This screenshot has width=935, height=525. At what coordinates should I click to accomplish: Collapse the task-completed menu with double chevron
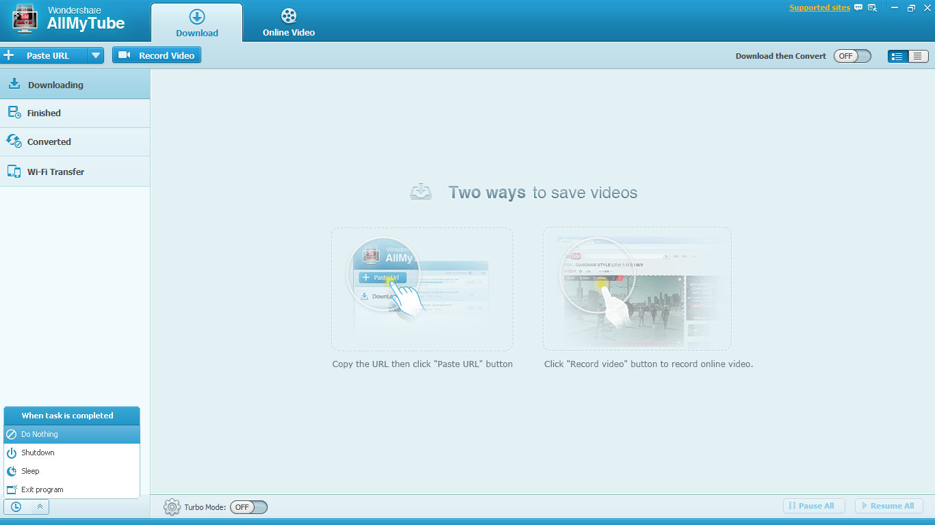40,507
